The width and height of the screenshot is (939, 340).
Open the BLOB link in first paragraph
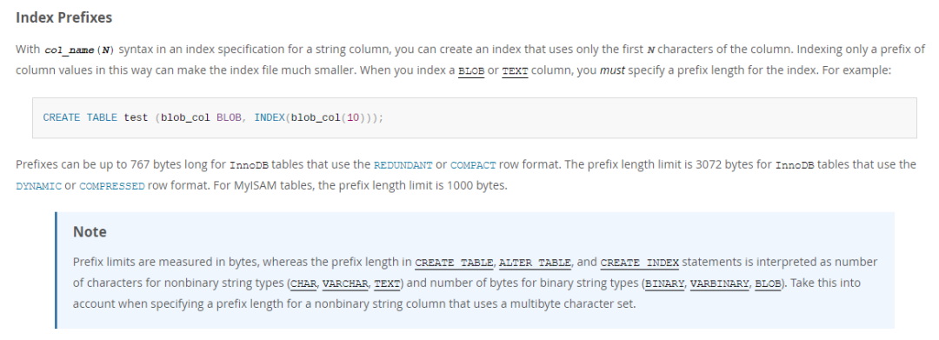[x=470, y=71]
